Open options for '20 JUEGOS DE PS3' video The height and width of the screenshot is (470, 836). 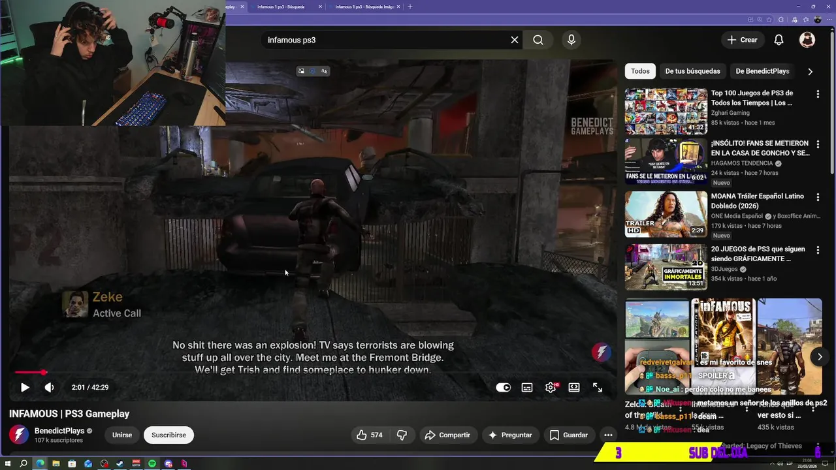pyautogui.click(x=818, y=250)
